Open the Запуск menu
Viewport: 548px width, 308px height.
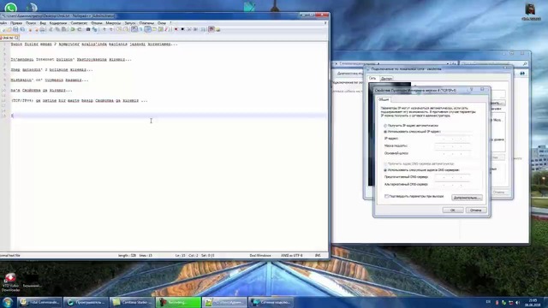(130, 23)
